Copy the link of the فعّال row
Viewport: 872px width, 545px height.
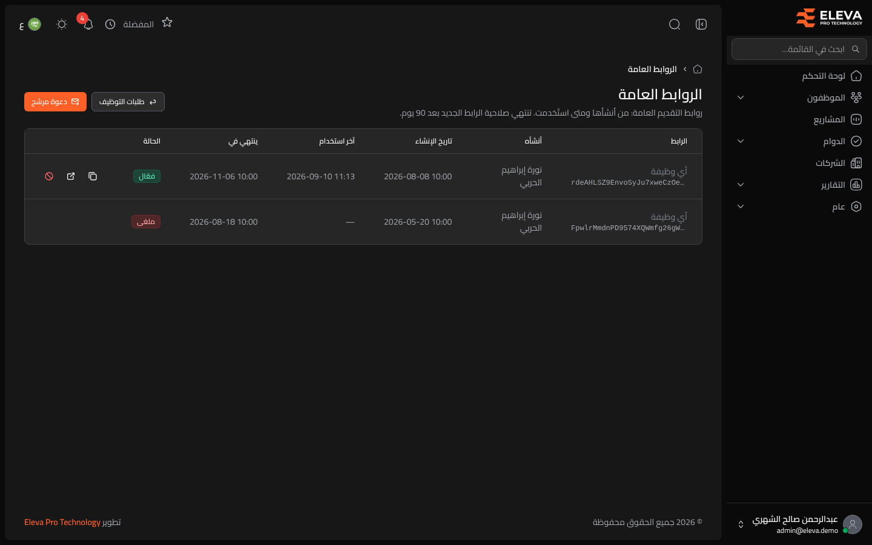point(93,176)
